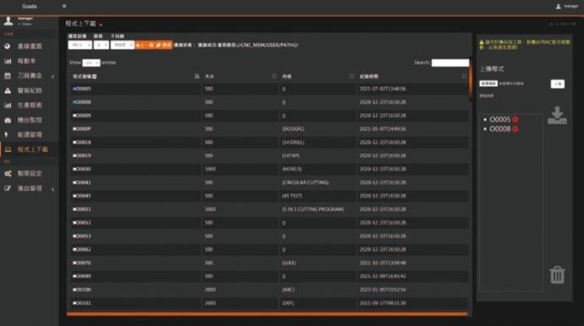Expand the 刀具壽命 submenu chevron
This screenshot has height=326, width=584.
pos(52,77)
